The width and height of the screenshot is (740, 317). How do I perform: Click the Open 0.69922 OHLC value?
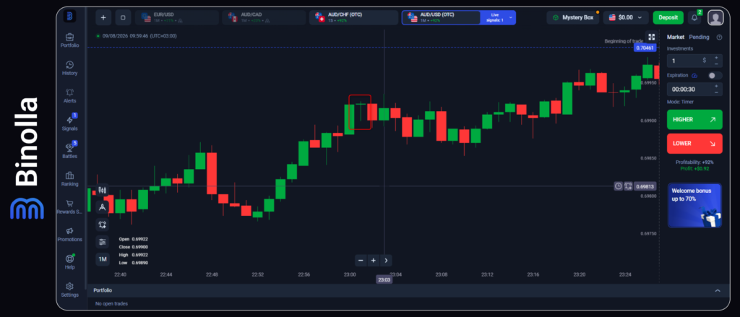click(x=133, y=239)
